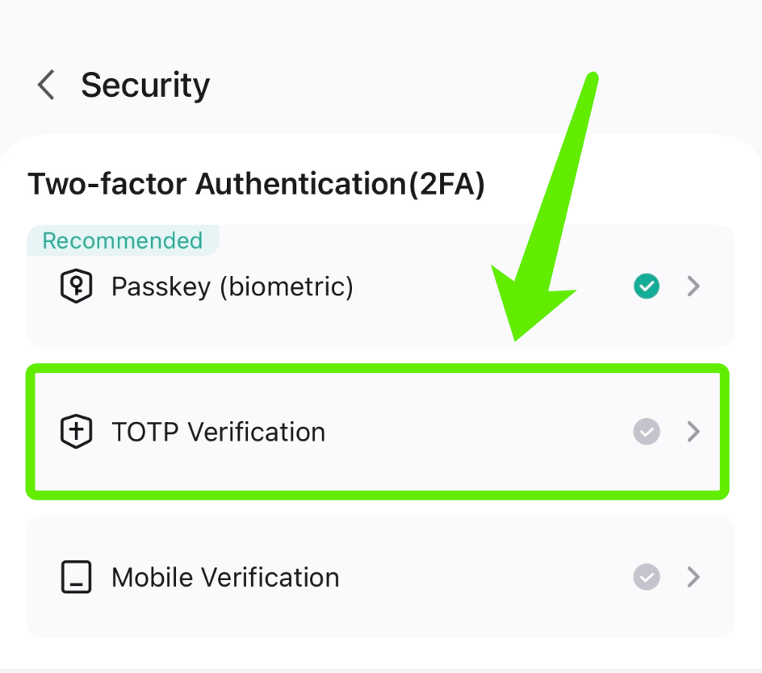Viewport: 762px width, 673px height.
Task: Expand the Passkey (biometric) row chevron
Action: [693, 286]
